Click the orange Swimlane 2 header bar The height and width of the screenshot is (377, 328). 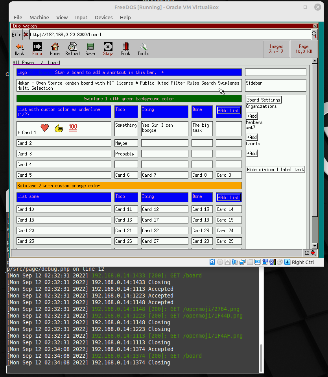[x=129, y=186]
